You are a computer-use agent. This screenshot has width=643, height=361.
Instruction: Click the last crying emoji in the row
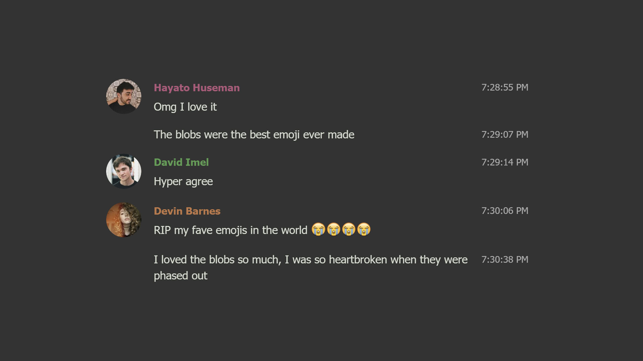365,230
